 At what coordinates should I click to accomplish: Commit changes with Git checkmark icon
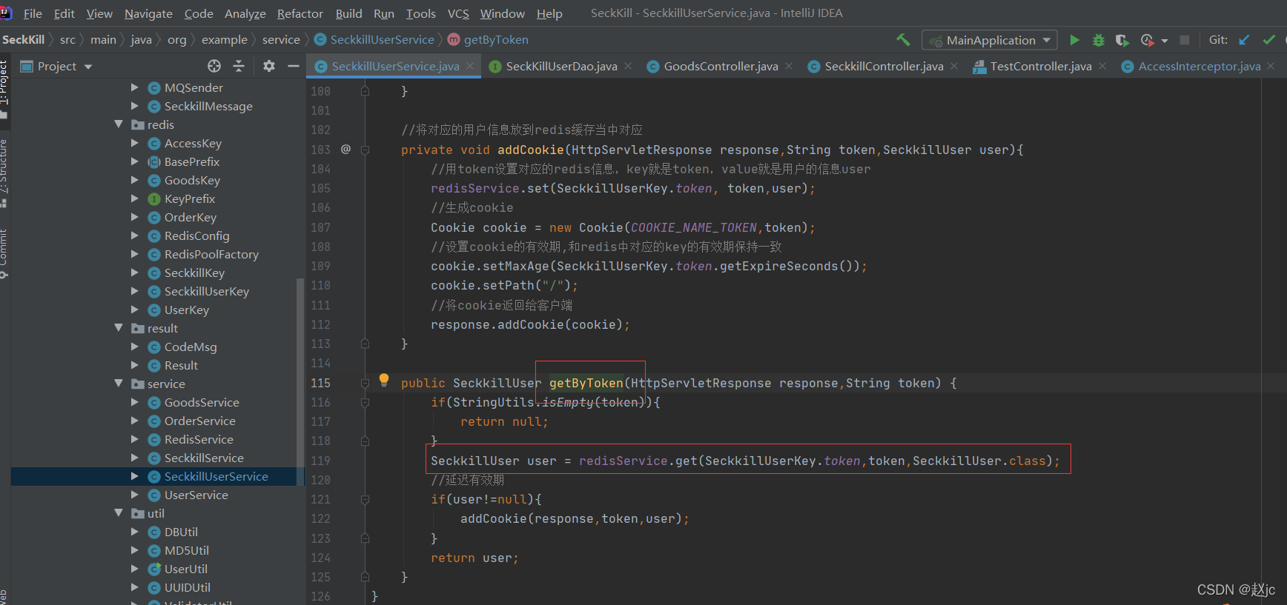(1269, 40)
